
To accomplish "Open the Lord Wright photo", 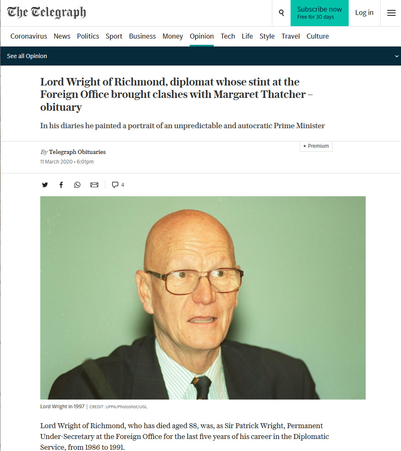I will 203,298.
